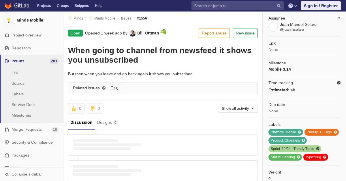Image resolution: width=346 pixels, height=181 pixels.
Task: Click the Sign in / Register button
Action: (321, 6)
